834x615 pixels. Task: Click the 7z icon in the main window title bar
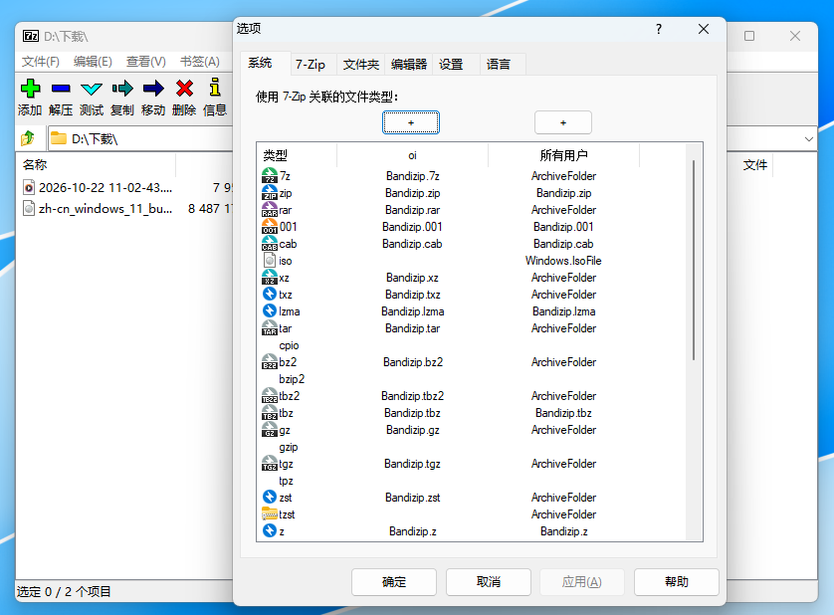pyautogui.click(x=31, y=36)
